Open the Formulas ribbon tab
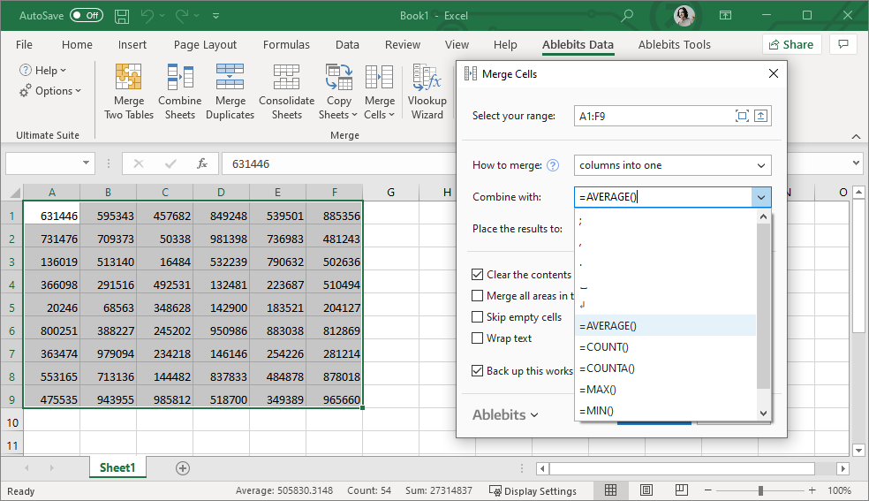The image size is (869, 501). coord(286,45)
